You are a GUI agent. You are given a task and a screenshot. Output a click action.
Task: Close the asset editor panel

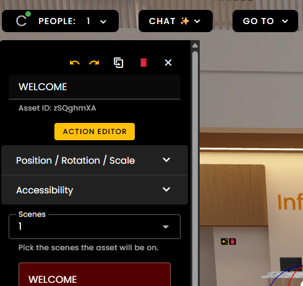point(168,62)
